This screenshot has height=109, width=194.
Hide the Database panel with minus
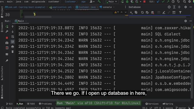click(191, 7)
